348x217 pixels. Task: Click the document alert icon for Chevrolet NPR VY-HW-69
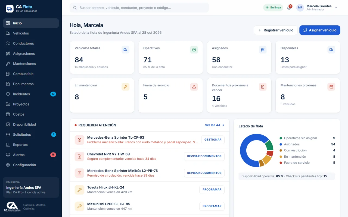[79, 157]
